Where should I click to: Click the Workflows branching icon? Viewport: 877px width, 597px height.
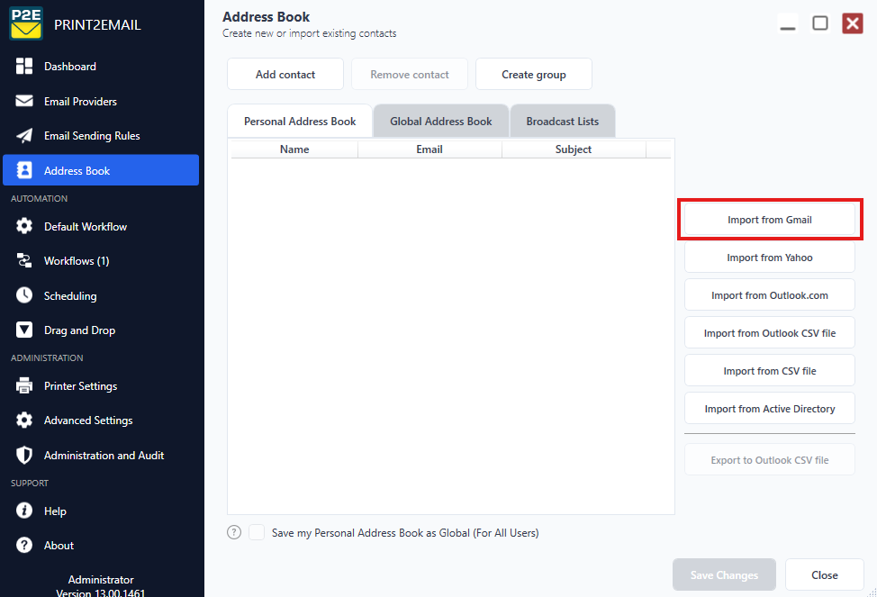coord(24,260)
